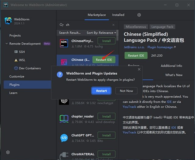Open the Sort By Relevance dropdown
This screenshot has height=160, width=195.
[x=101, y=33]
